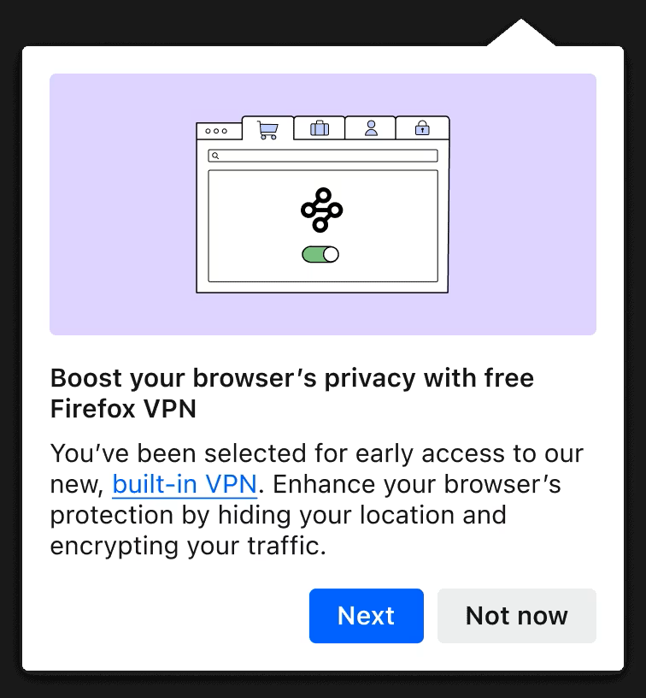The width and height of the screenshot is (646, 698).
Task: Click the user profile tab icon
Action: point(371,128)
